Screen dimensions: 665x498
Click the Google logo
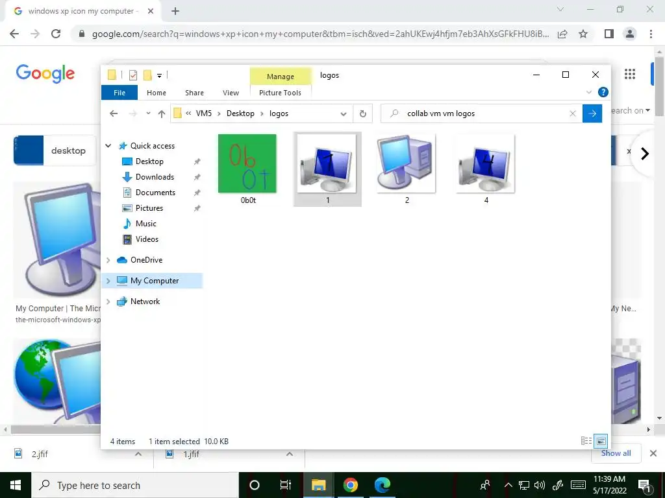(x=45, y=74)
